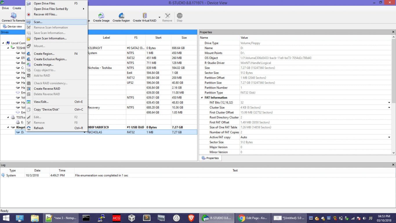
Task: Open the Active FAT copy dropdown
Action: click(389, 137)
